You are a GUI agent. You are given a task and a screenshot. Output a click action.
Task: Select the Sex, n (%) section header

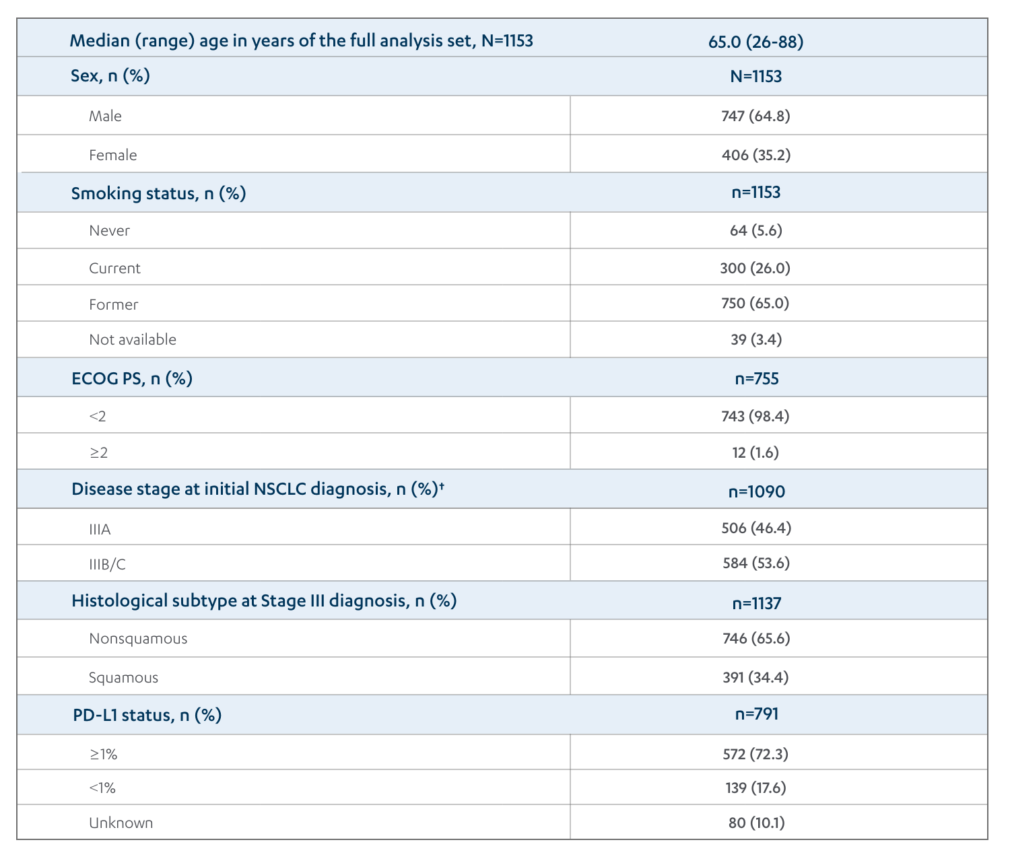(110, 75)
